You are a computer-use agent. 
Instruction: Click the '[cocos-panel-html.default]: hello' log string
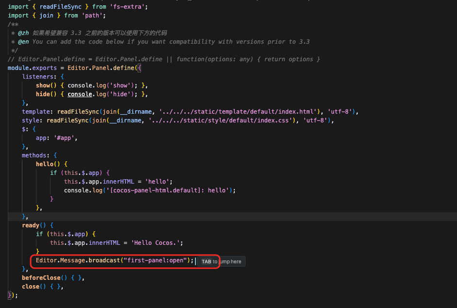pyautogui.click(x=168, y=190)
